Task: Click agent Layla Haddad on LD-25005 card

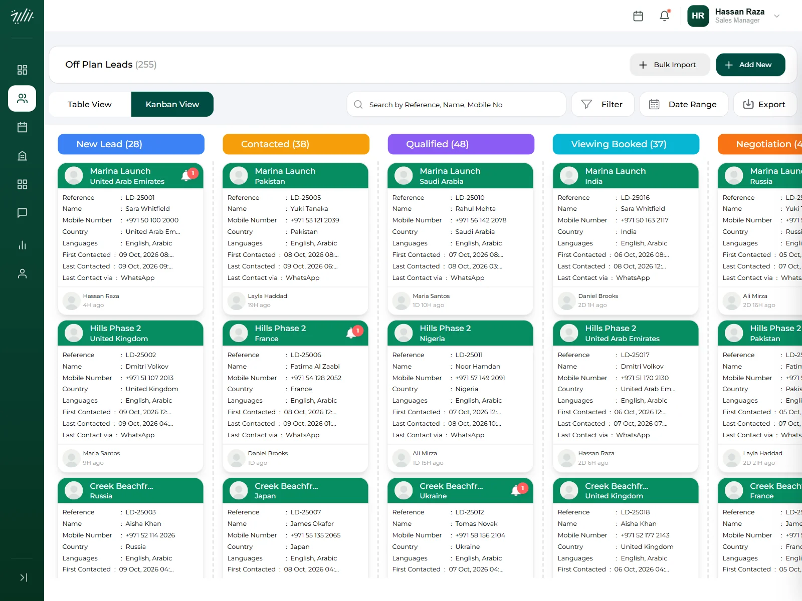Action: coord(267,296)
